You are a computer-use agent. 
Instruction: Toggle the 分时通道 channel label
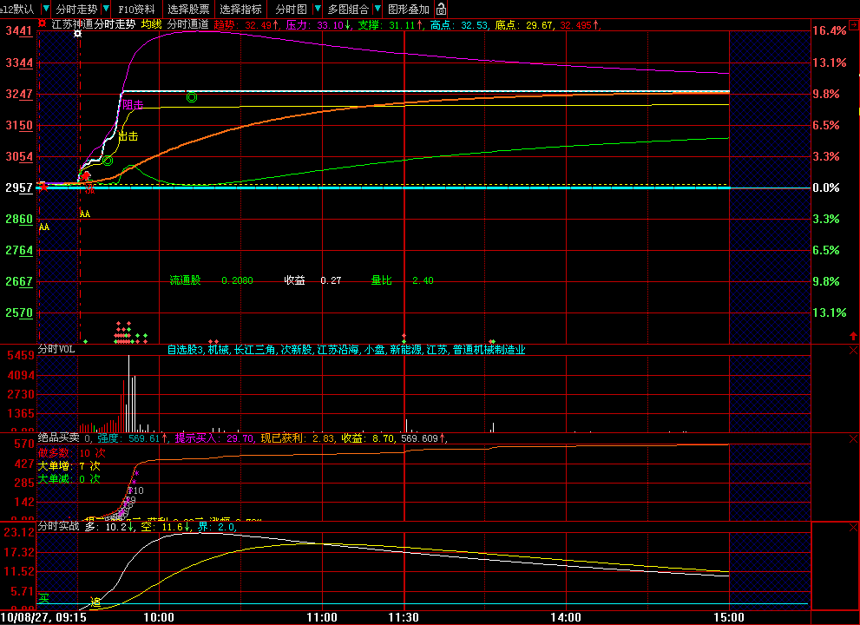(x=187, y=24)
